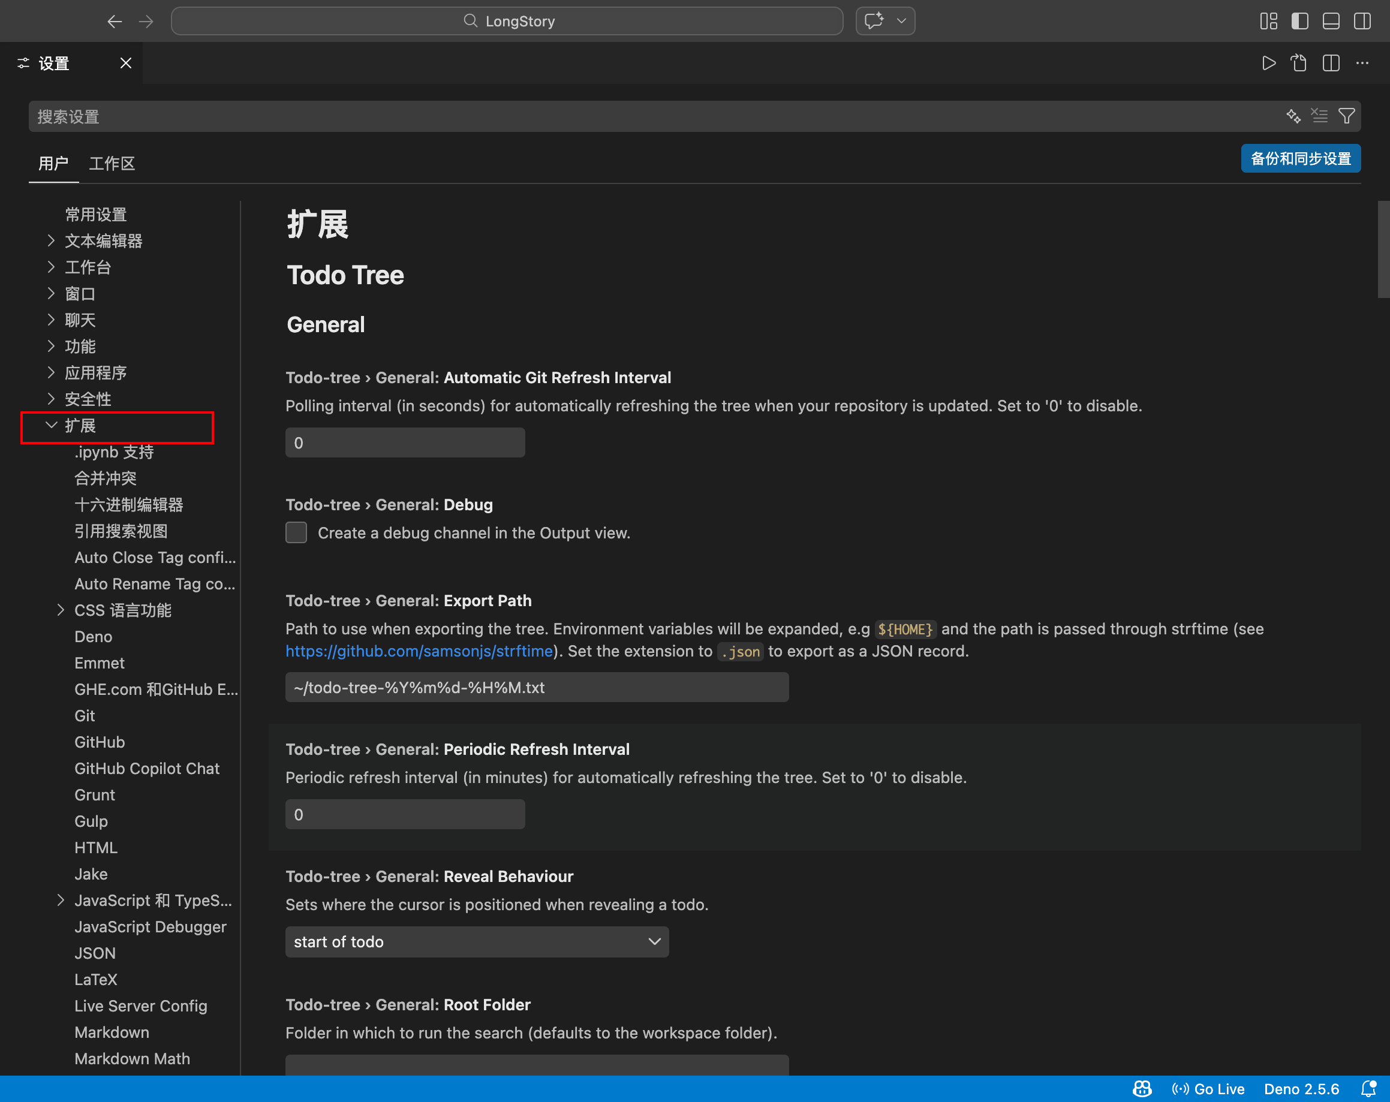This screenshot has height=1102, width=1390.
Task: Click Deno 2.5.6 status bar entry
Action: click(1302, 1089)
